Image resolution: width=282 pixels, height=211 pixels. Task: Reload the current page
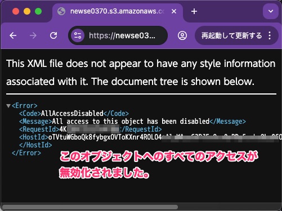click(x=53, y=35)
